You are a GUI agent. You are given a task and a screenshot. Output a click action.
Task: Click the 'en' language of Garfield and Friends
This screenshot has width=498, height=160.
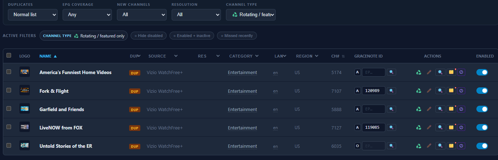point(275,109)
